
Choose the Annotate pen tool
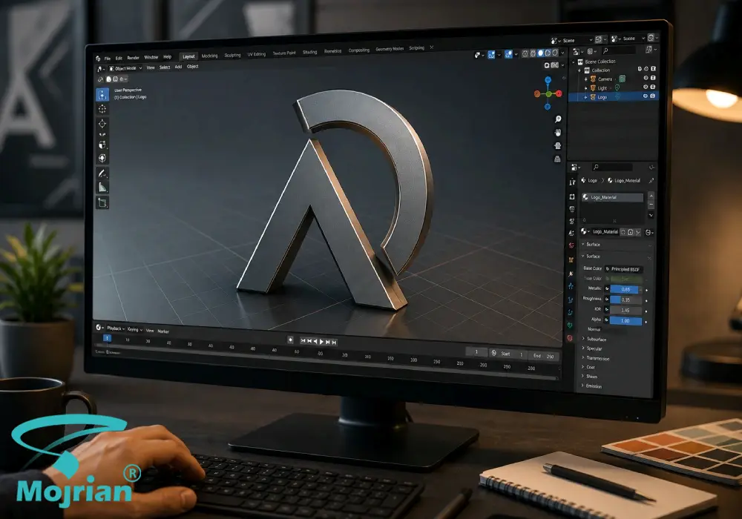102,173
